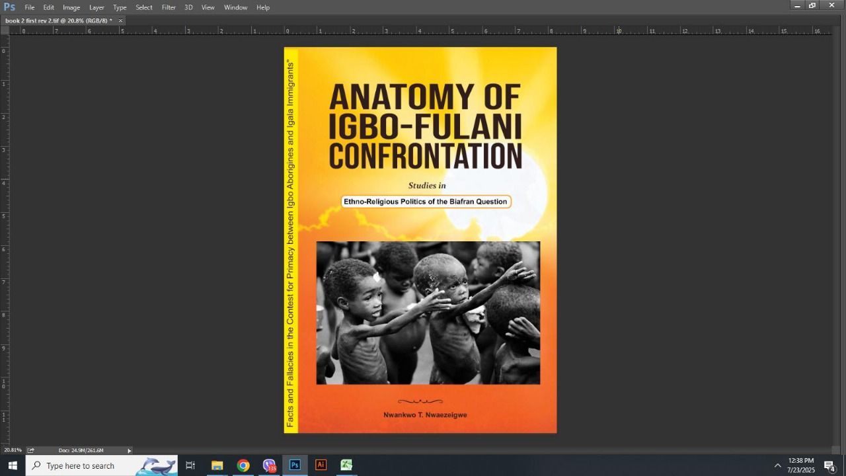
Task: Select the book 2 first rev 2.tif tab
Action: point(58,20)
